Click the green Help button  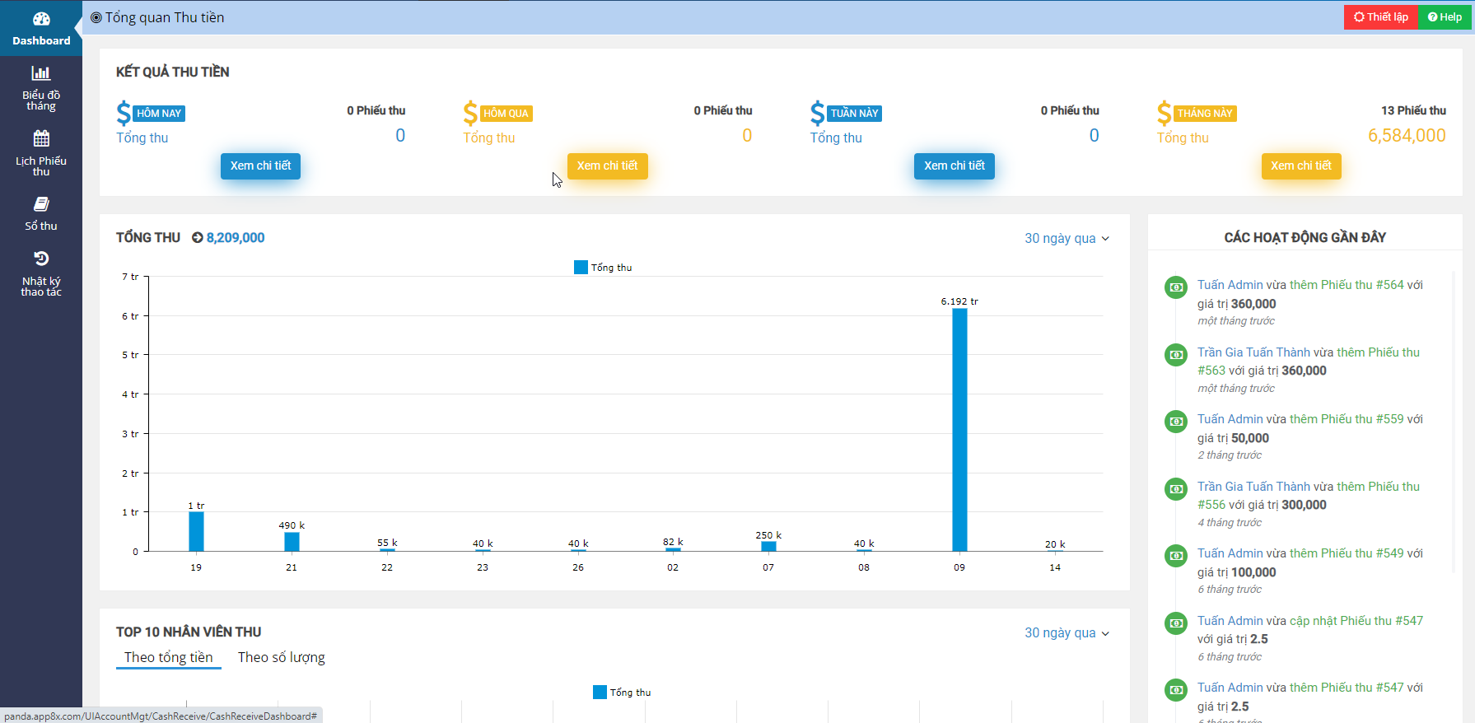pos(1445,17)
